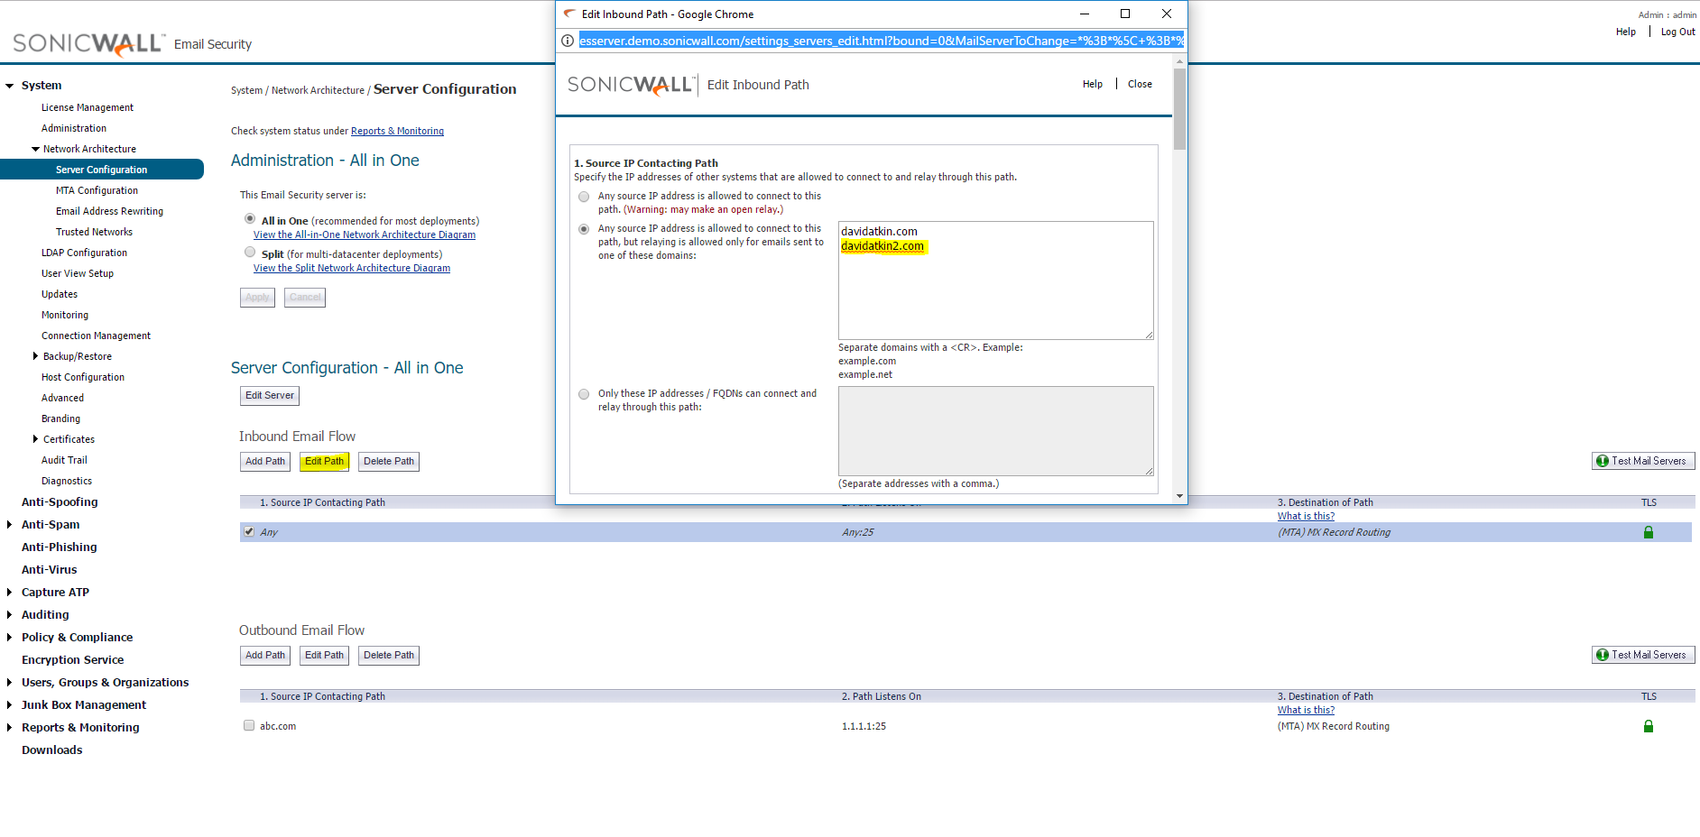
Task: Click the IP addresses / FQDNs text area
Action: [996, 431]
